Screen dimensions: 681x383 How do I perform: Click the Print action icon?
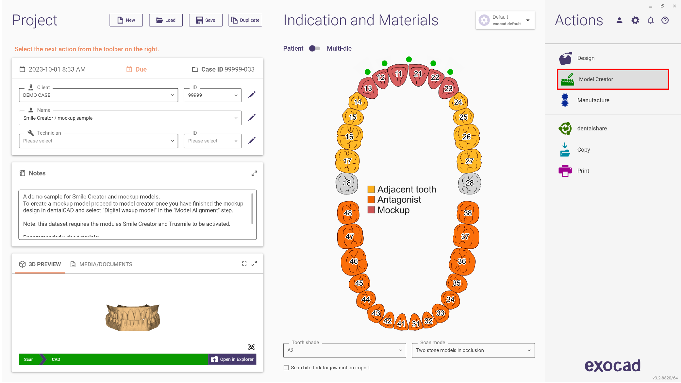click(565, 171)
